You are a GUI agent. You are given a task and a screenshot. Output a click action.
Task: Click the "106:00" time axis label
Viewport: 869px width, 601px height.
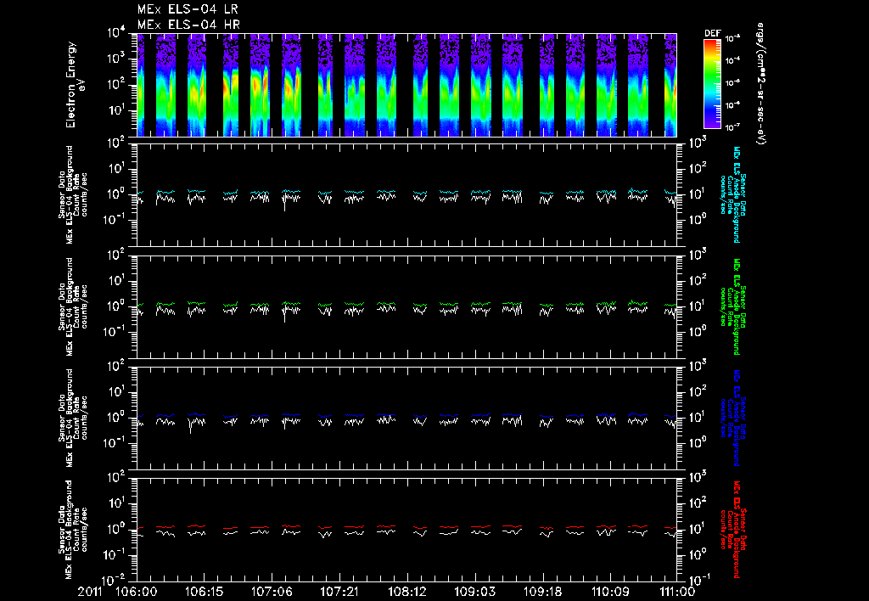click(136, 592)
